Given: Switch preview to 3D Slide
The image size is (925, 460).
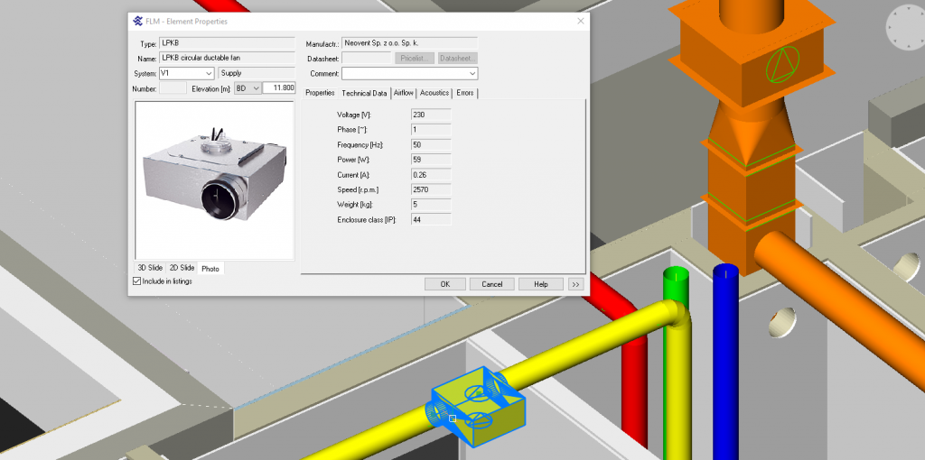Looking at the screenshot, I should [x=150, y=268].
